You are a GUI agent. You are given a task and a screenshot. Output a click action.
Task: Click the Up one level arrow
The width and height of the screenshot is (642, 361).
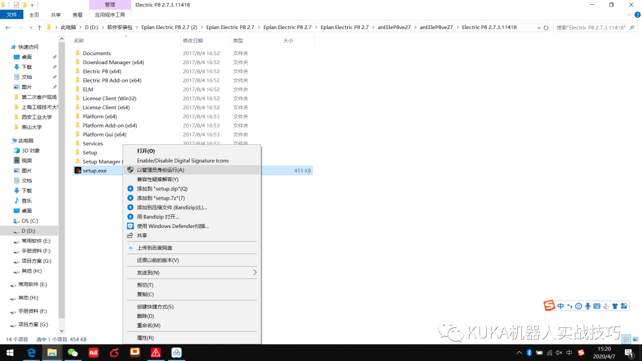(x=39, y=27)
